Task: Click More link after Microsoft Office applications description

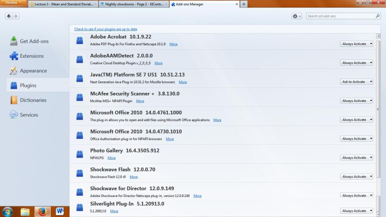Action: 217,120
